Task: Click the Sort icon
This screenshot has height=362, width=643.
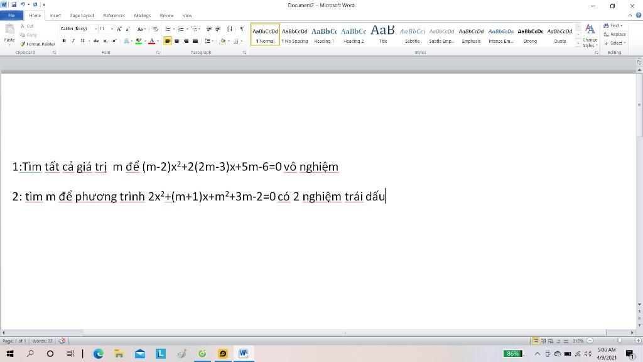Action: pyautogui.click(x=230, y=29)
